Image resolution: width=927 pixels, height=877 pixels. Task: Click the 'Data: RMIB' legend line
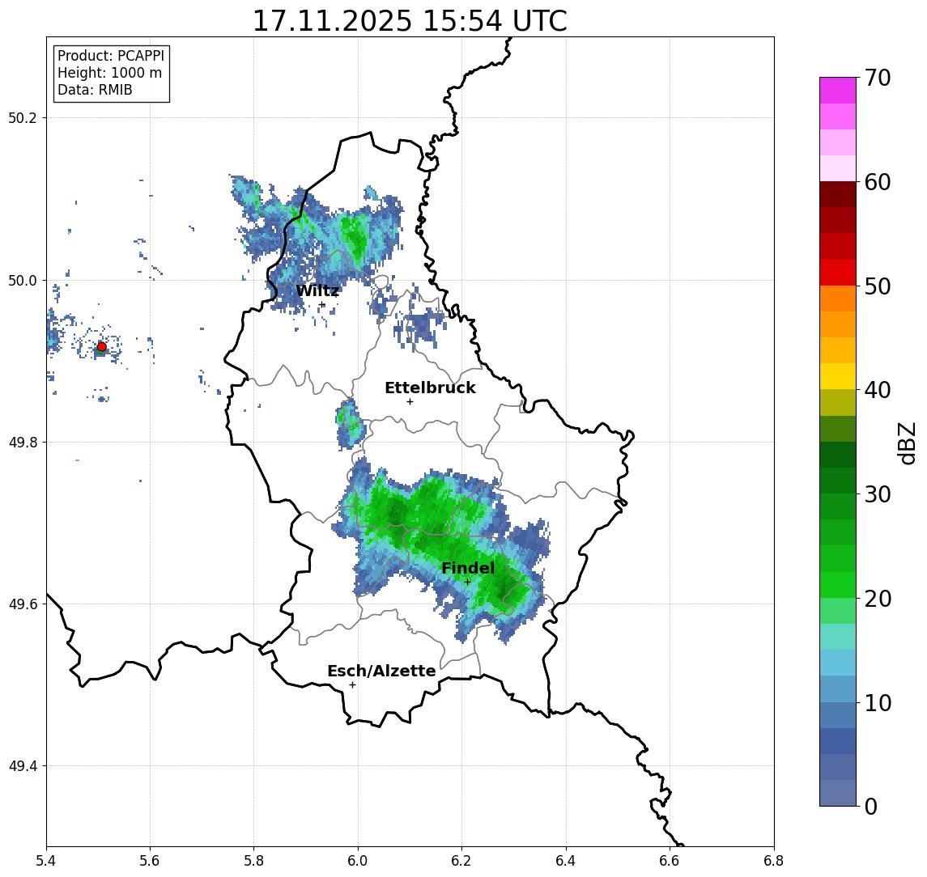point(95,90)
